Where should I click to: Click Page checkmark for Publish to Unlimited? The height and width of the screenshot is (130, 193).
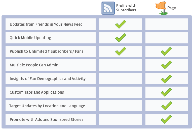166,51
